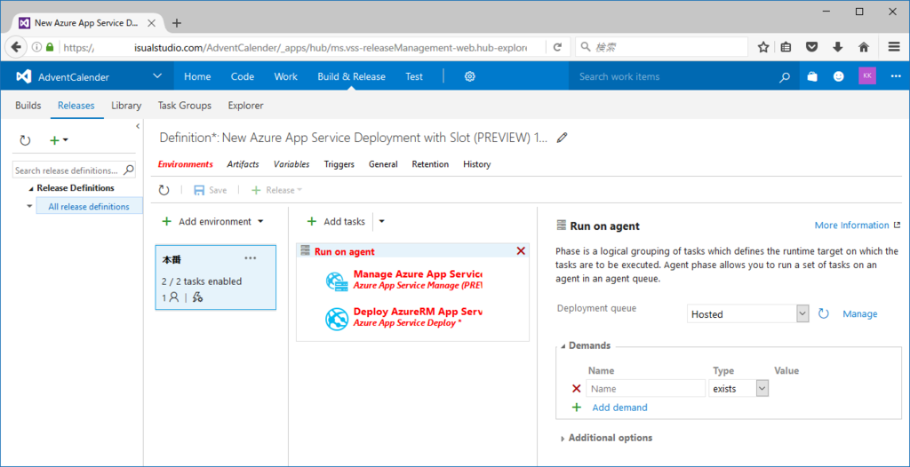
Task: Click the Save disk icon button
Action: point(199,190)
